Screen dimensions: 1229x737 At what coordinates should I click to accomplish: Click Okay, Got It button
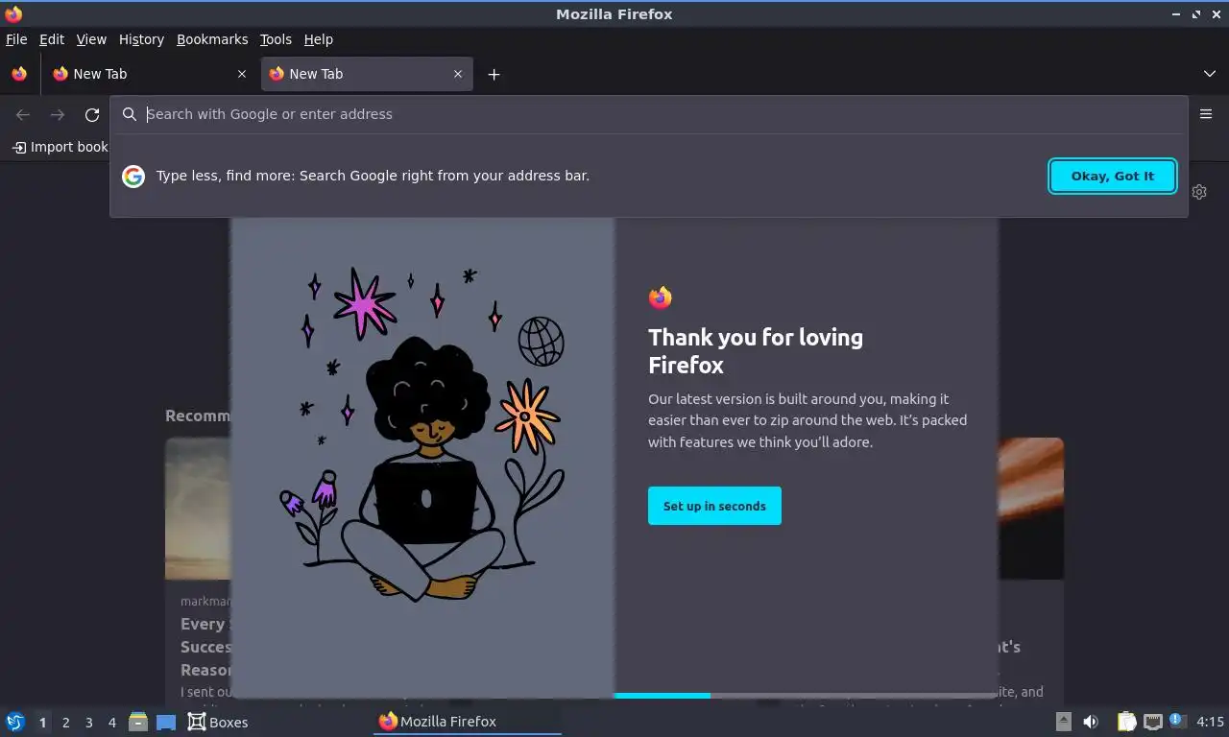pyautogui.click(x=1113, y=176)
